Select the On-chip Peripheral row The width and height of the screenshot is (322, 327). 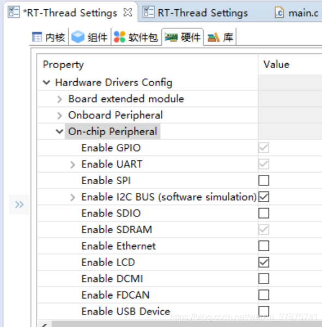[113, 131]
